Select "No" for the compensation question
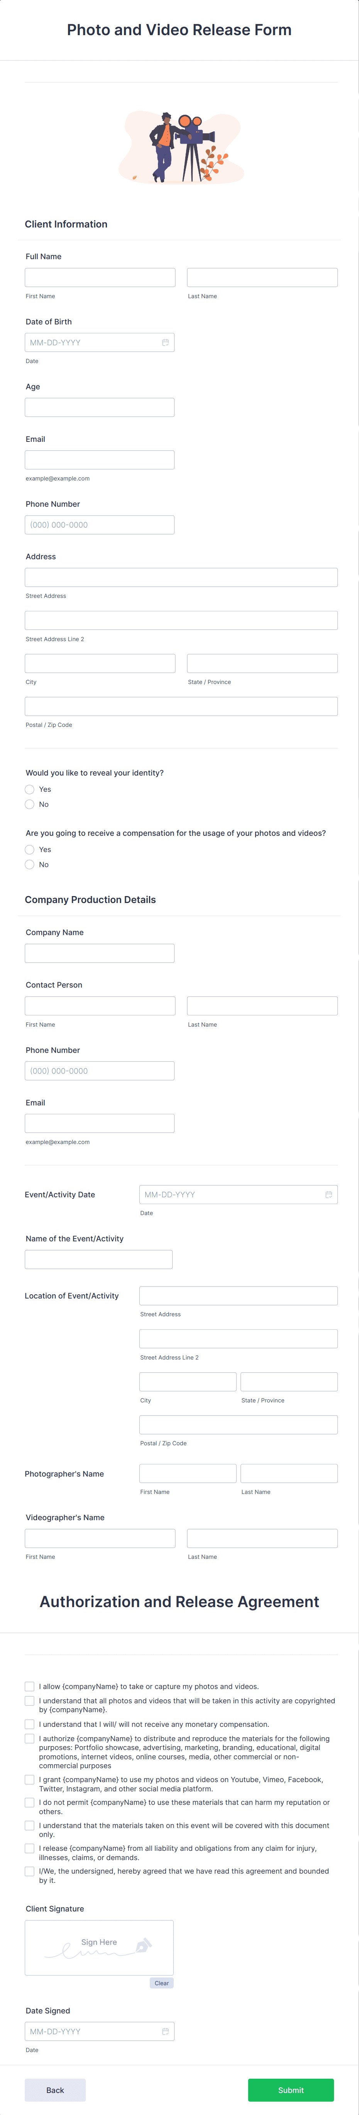359x2115 pixels. (30, 864)
